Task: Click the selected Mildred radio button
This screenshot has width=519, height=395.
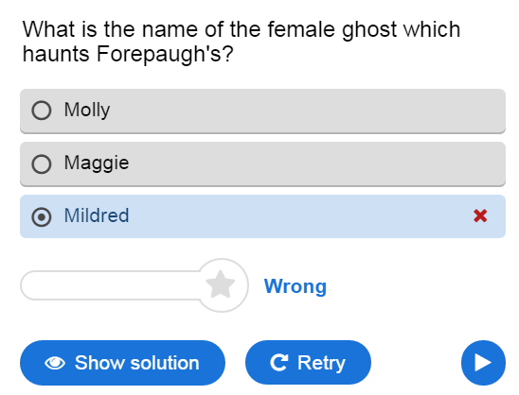Action: coord(42,217)
